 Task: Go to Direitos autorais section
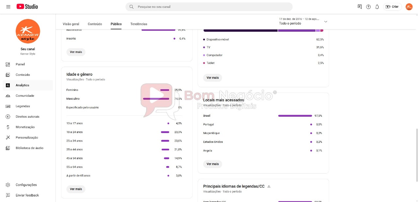click(28, 116)
